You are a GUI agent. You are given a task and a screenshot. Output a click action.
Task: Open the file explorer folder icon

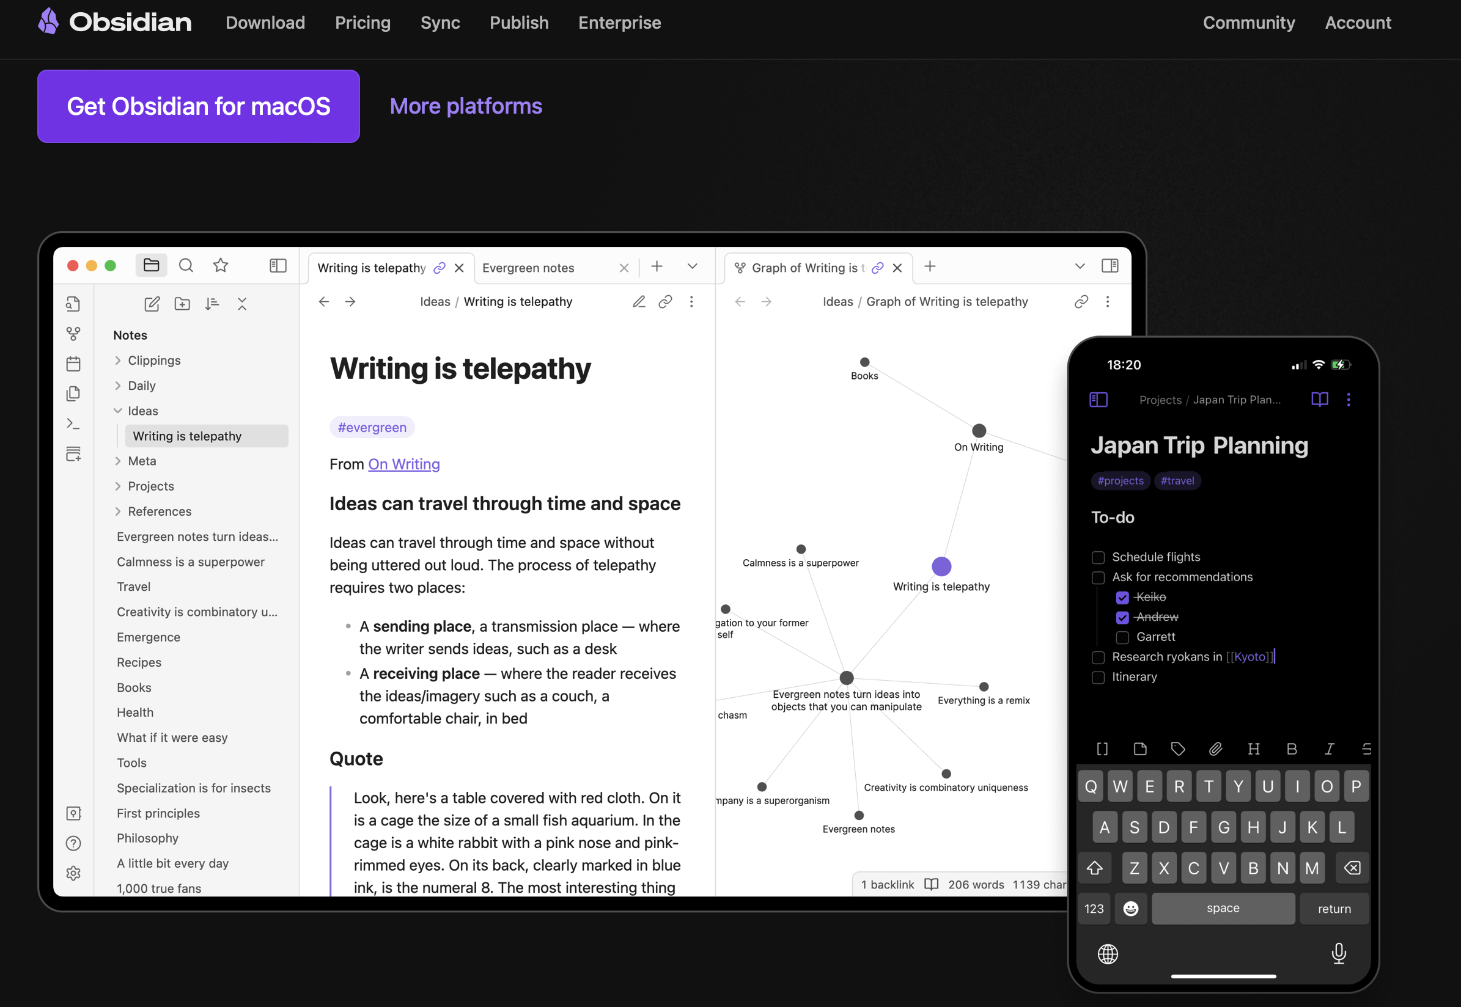coord(151,266)
